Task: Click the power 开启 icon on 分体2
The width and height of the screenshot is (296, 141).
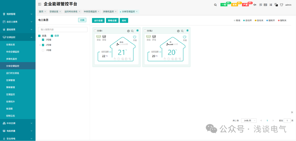Action: tap(184, 37)
